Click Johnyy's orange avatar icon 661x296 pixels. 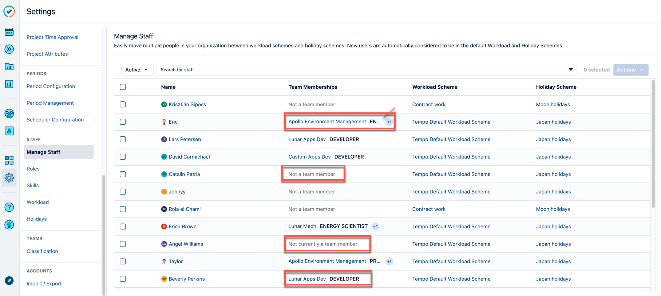tap(164, 192)
